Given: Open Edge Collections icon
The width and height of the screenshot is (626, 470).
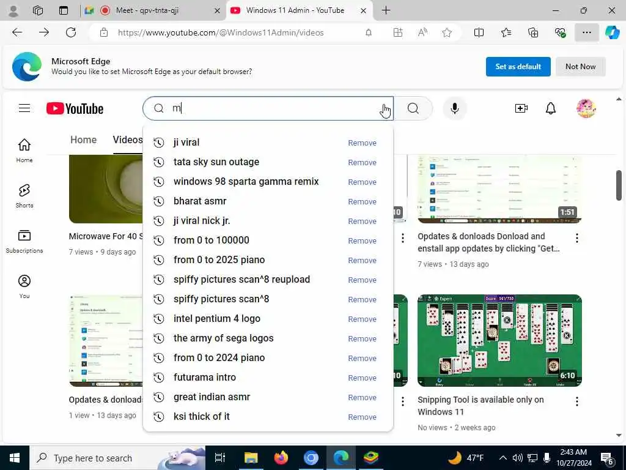Looking at the screenshot, I should 533,33.
